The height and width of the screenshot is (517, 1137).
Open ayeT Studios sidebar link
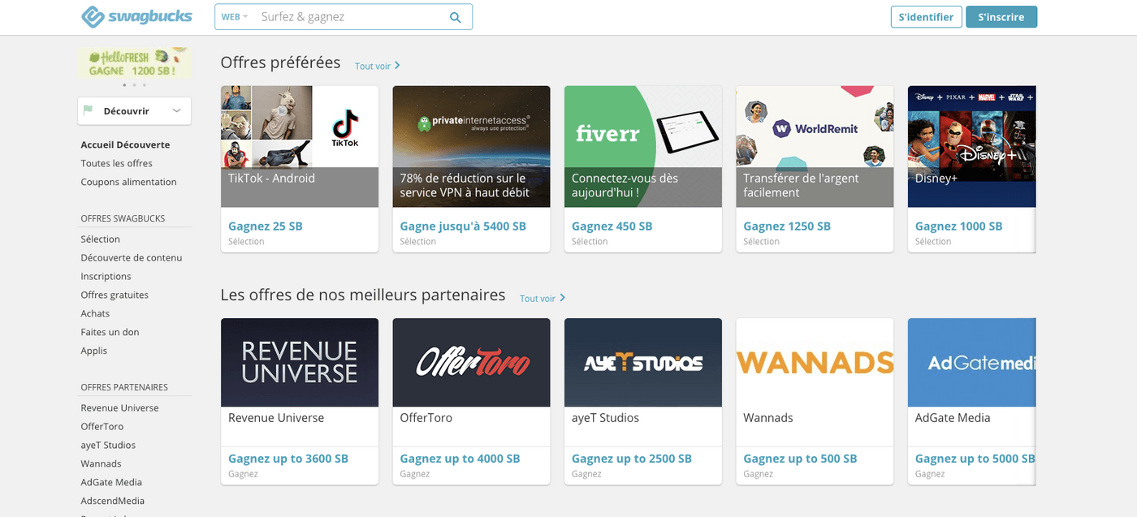coord(108,445)
